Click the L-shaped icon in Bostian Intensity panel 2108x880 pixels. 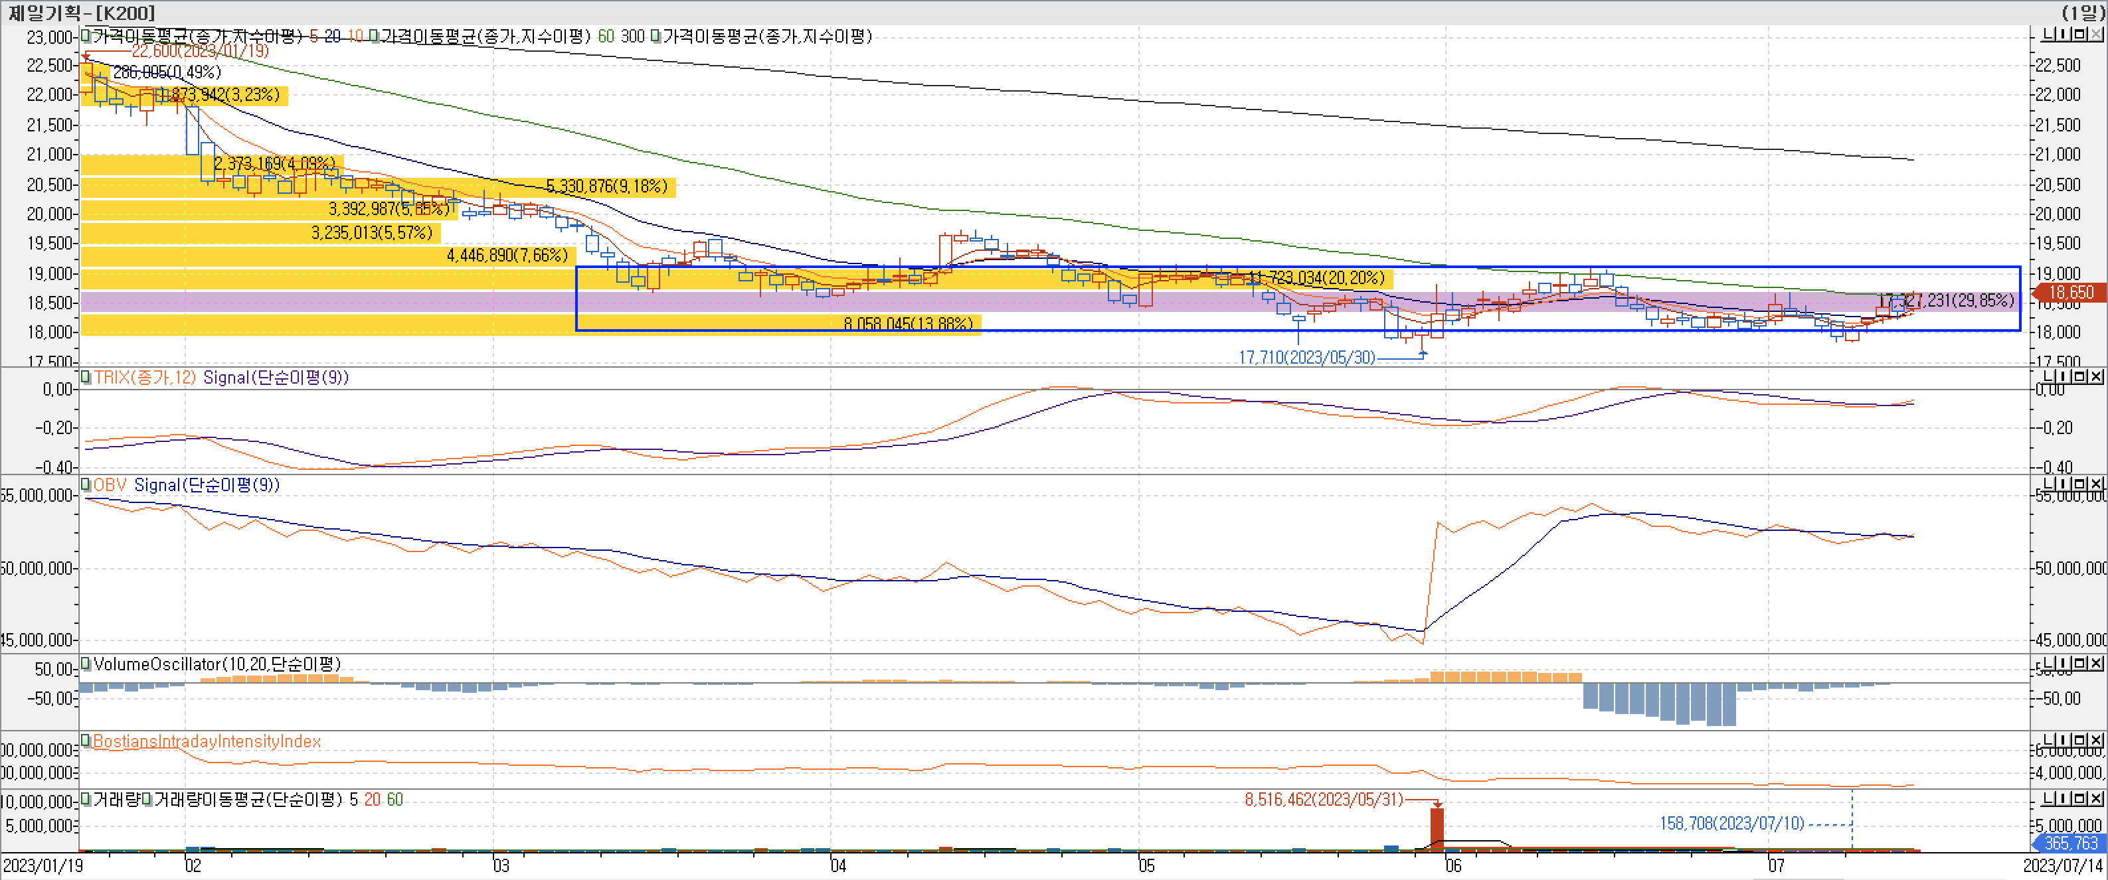(2048, 740)
